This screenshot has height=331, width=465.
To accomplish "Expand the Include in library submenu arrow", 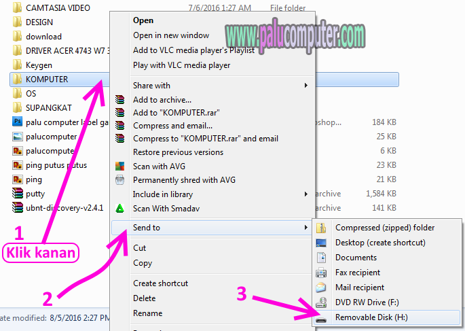I will pos(305,194).
